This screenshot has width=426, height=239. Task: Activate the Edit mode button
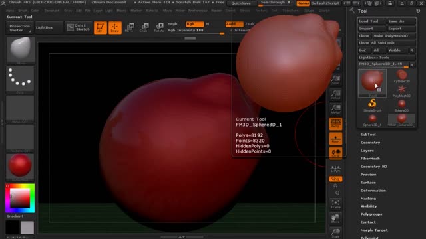click(x=101, y=28)
